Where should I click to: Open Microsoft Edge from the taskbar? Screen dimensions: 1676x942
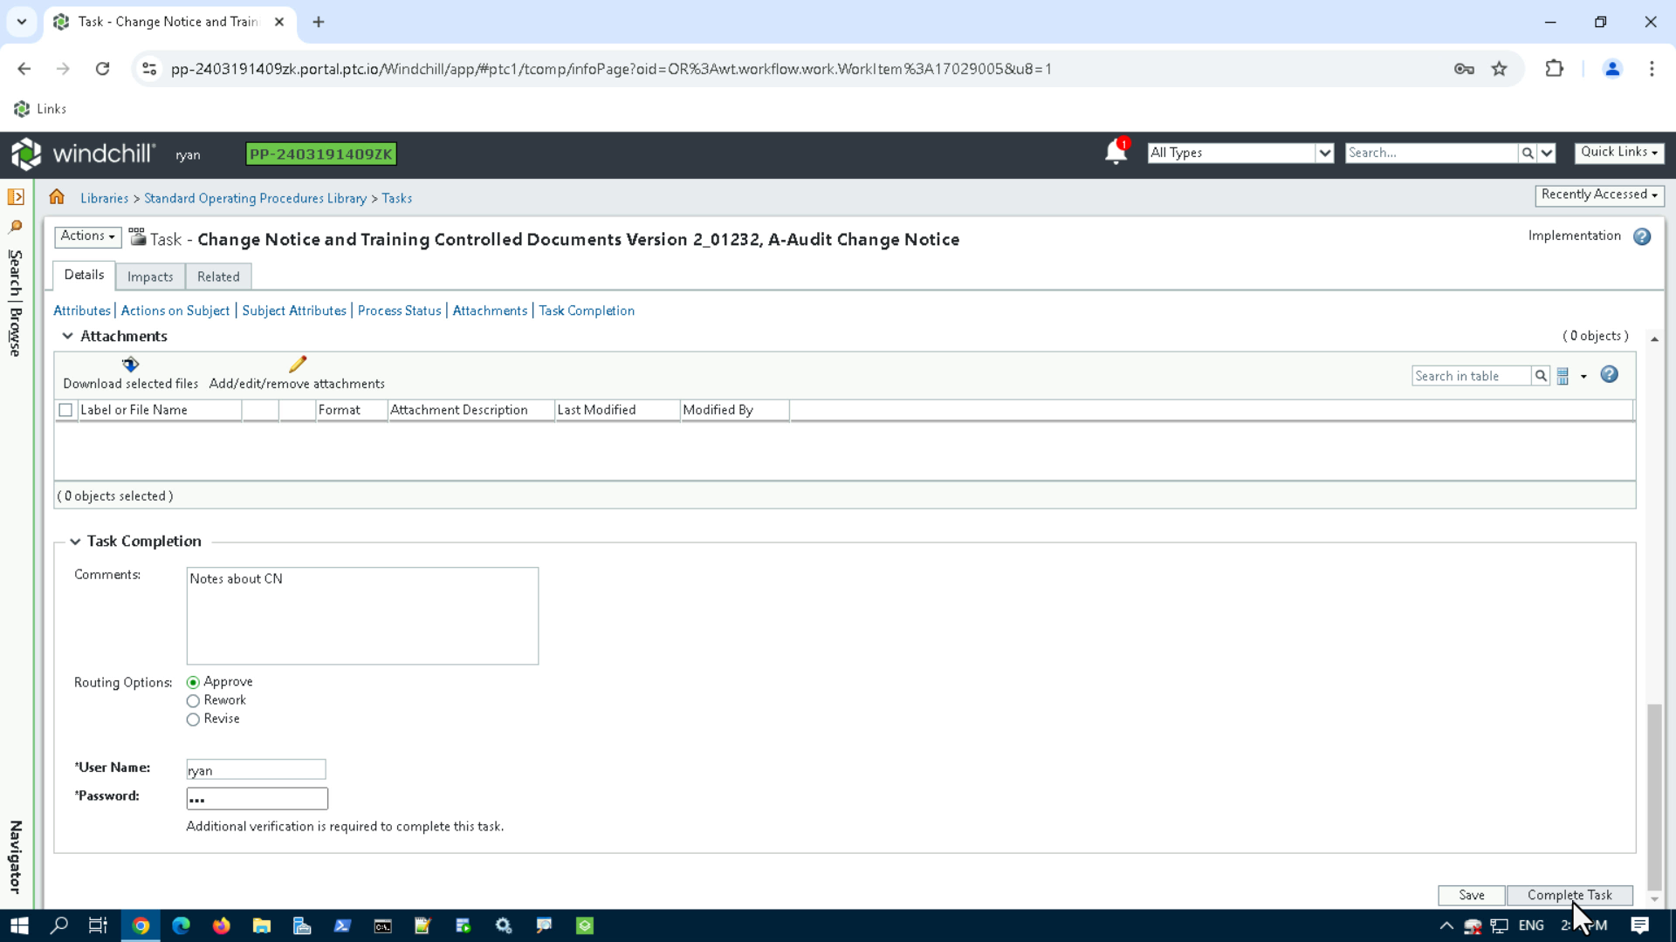181,925
